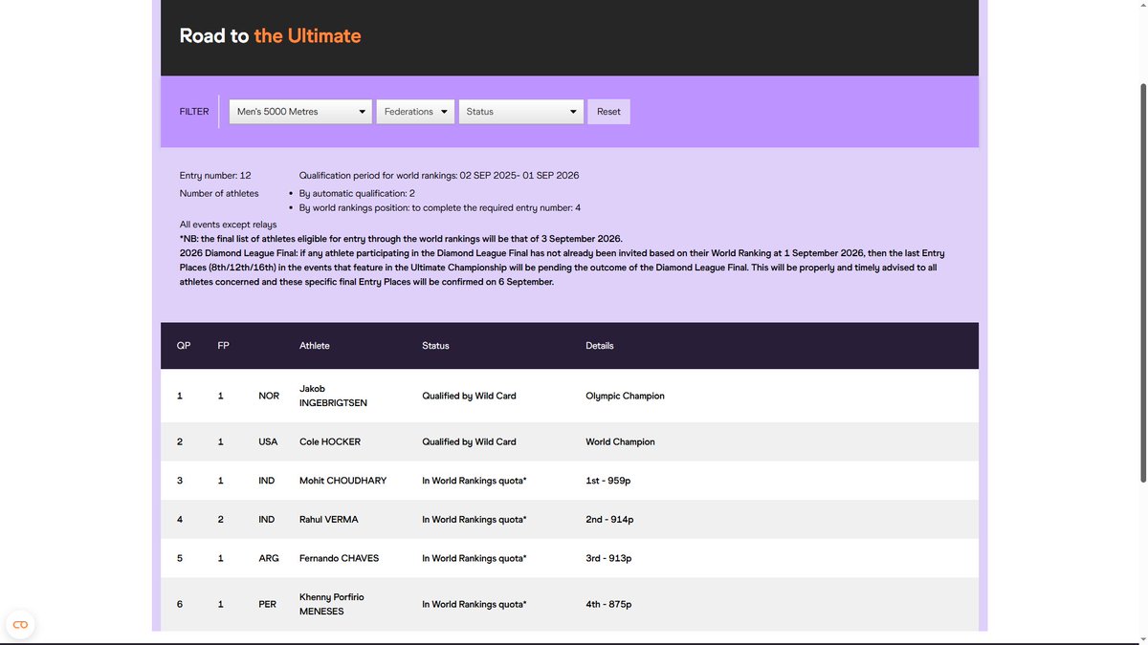Screen dimensions: 1148x645
Task: Click the Details column header
Action: click(600, 346)
